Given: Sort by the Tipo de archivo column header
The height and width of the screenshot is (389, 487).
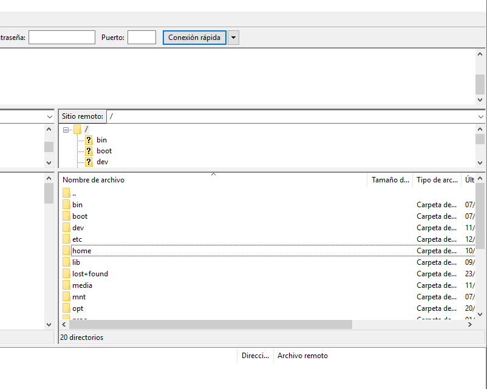Looking at the screenshot, I should click(x=437, y=180).
